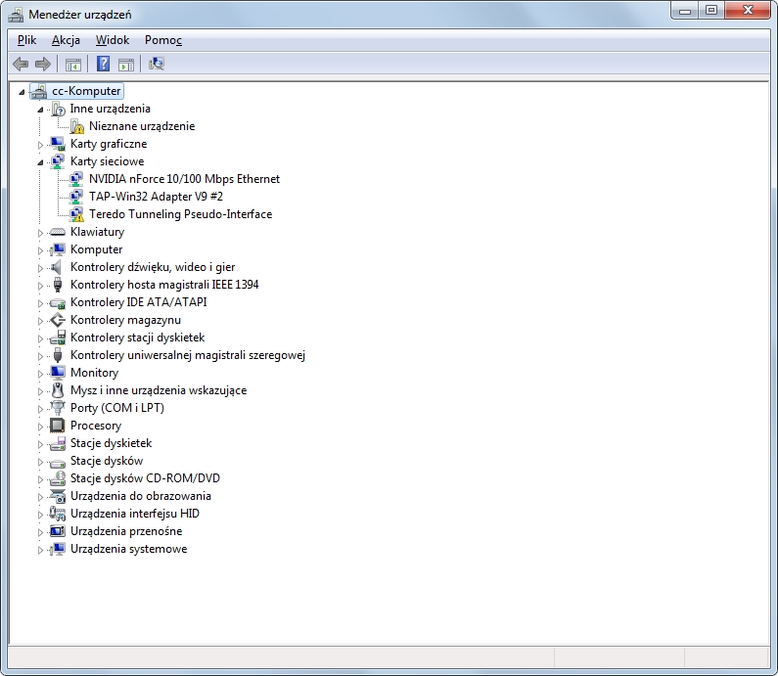Expand the Monitory category

40,374
